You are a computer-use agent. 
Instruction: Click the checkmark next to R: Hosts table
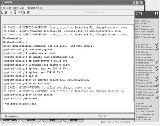click(x=157, y=98)
